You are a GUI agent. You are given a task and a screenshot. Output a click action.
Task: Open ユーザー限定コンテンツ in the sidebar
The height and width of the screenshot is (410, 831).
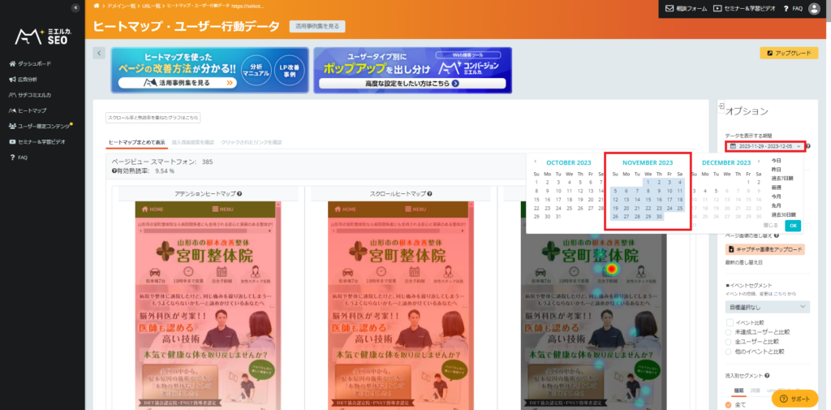(39, 126)
